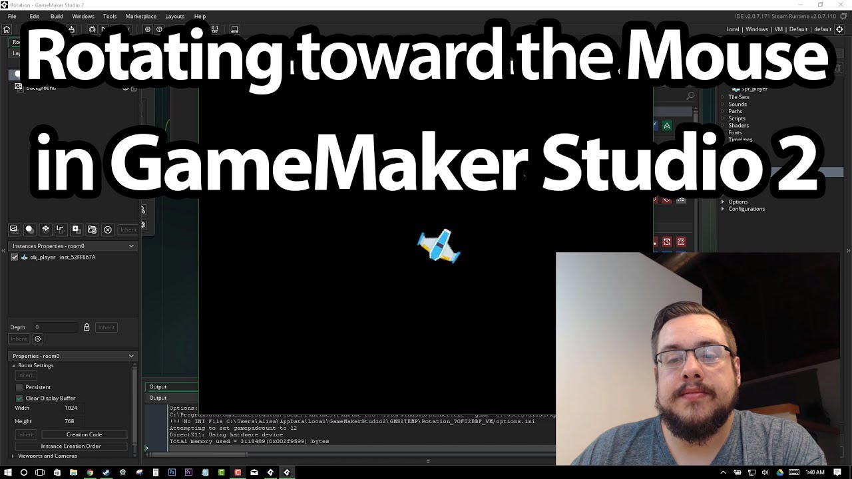Open Premiere Pro from the taskbar

[x=188, y=472]
